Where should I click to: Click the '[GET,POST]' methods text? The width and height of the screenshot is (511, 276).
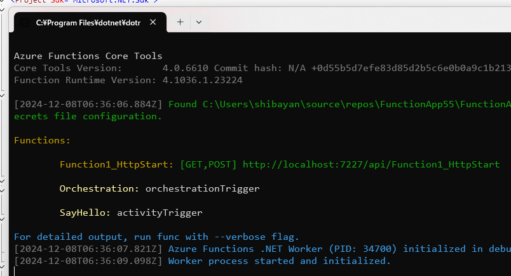[x=208, y=164]
